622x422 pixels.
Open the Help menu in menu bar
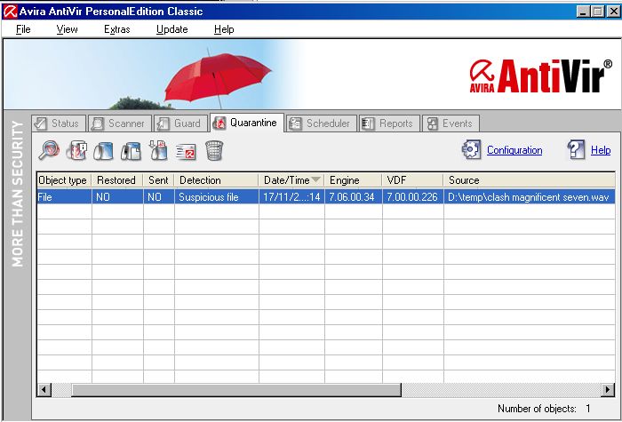(224, 29)
